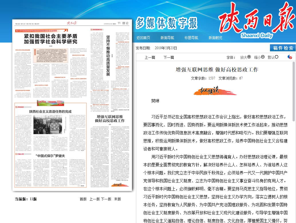Go to next article 下一篇
This screenshot has height=223, width=296.
coord(169,57)
